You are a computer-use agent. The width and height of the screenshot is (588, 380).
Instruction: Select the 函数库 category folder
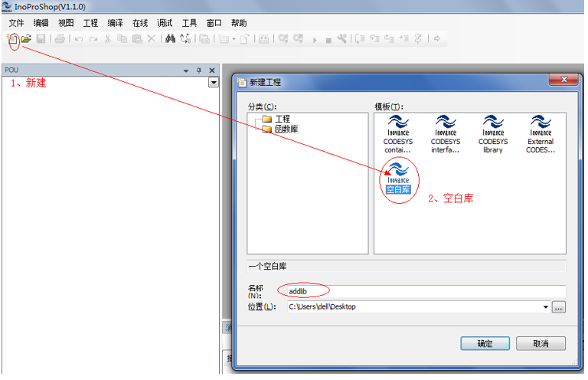(280, 129)
